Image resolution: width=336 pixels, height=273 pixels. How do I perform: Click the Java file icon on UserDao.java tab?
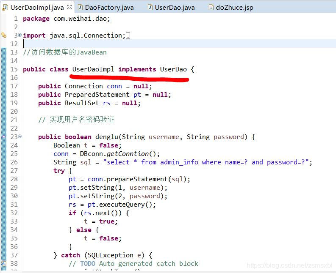[150, 8]
